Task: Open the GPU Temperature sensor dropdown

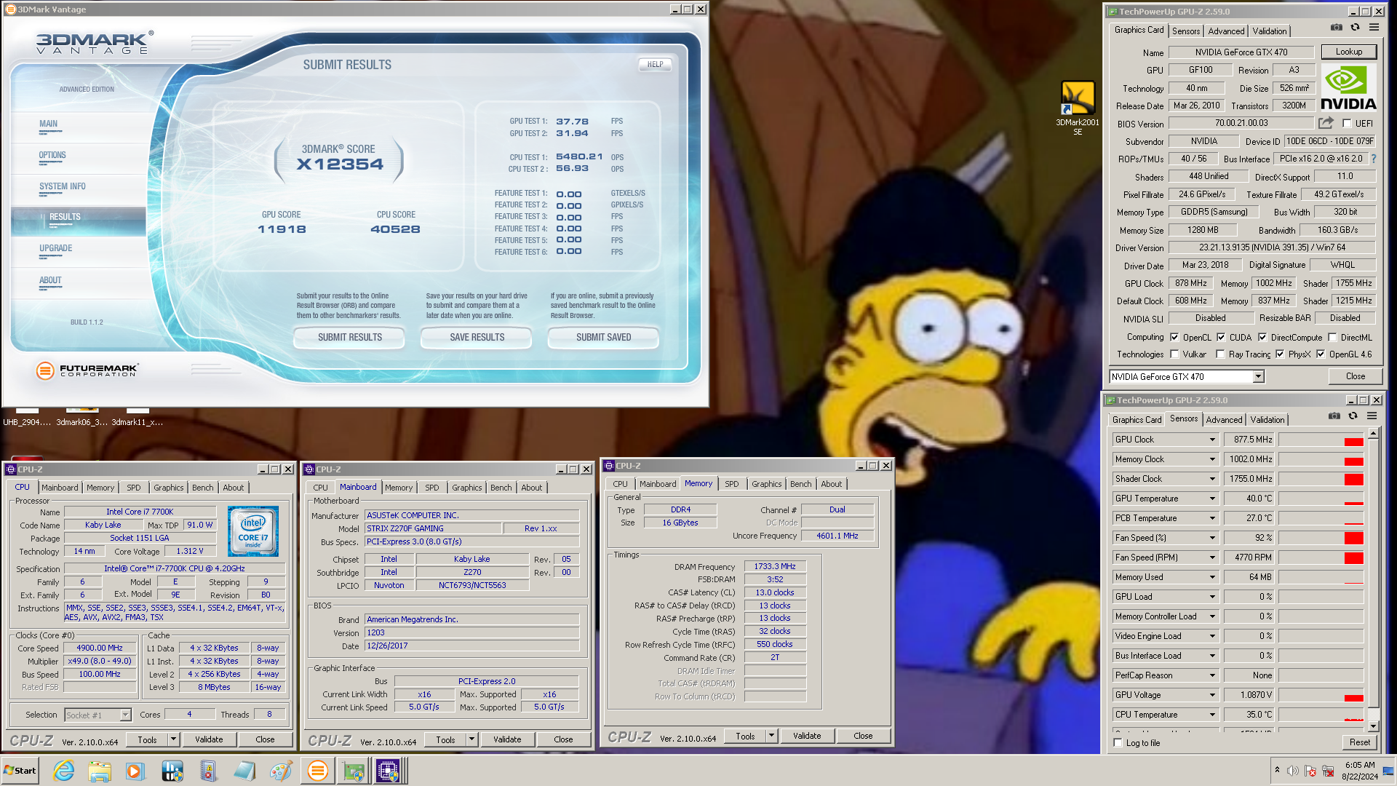Action: point(1212,499)
